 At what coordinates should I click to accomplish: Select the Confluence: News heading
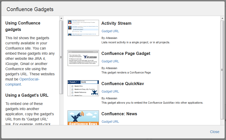click(x=119, y=114)
